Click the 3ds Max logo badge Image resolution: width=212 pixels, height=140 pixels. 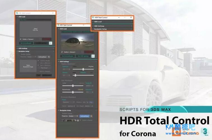pyautogui.click(x=205, y=132)
